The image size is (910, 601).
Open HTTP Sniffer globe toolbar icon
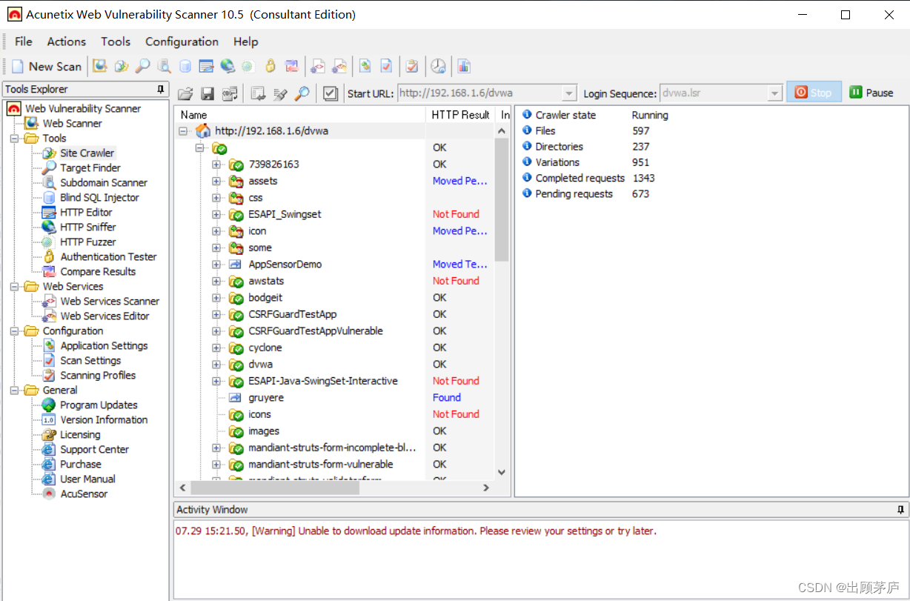(x=227, y=66)
